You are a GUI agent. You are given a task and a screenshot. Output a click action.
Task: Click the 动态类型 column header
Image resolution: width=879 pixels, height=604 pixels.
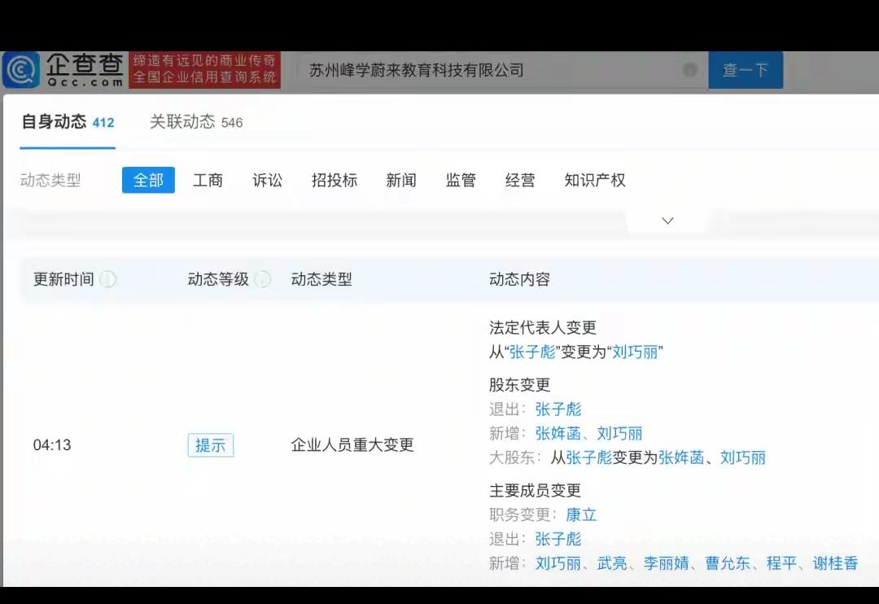click(321, 278)
